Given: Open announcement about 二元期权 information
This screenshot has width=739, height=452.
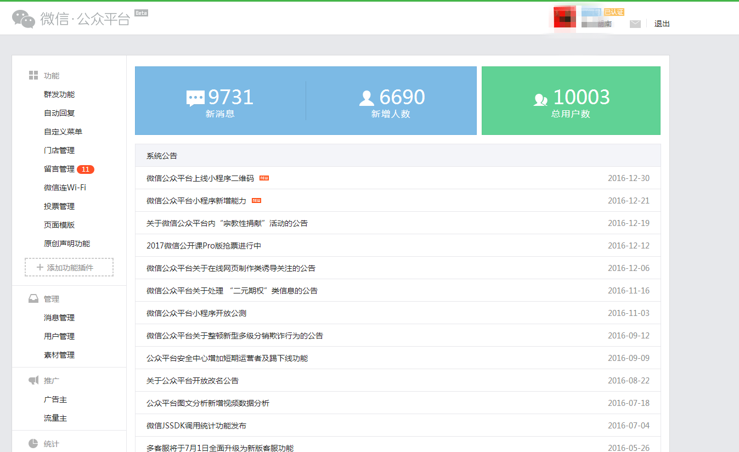Looking at the screenshot, I should tap(232, 291).
